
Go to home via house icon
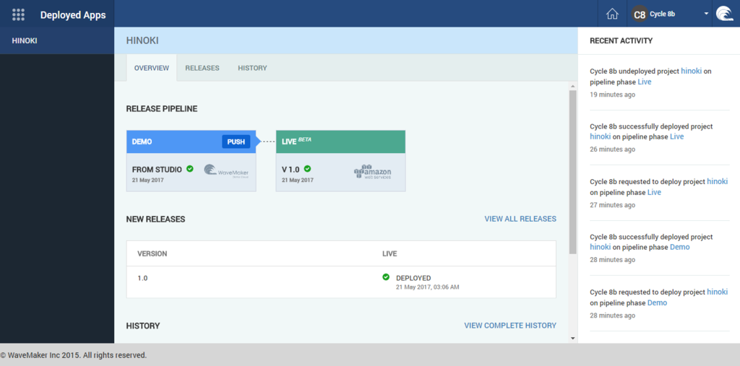612,14
